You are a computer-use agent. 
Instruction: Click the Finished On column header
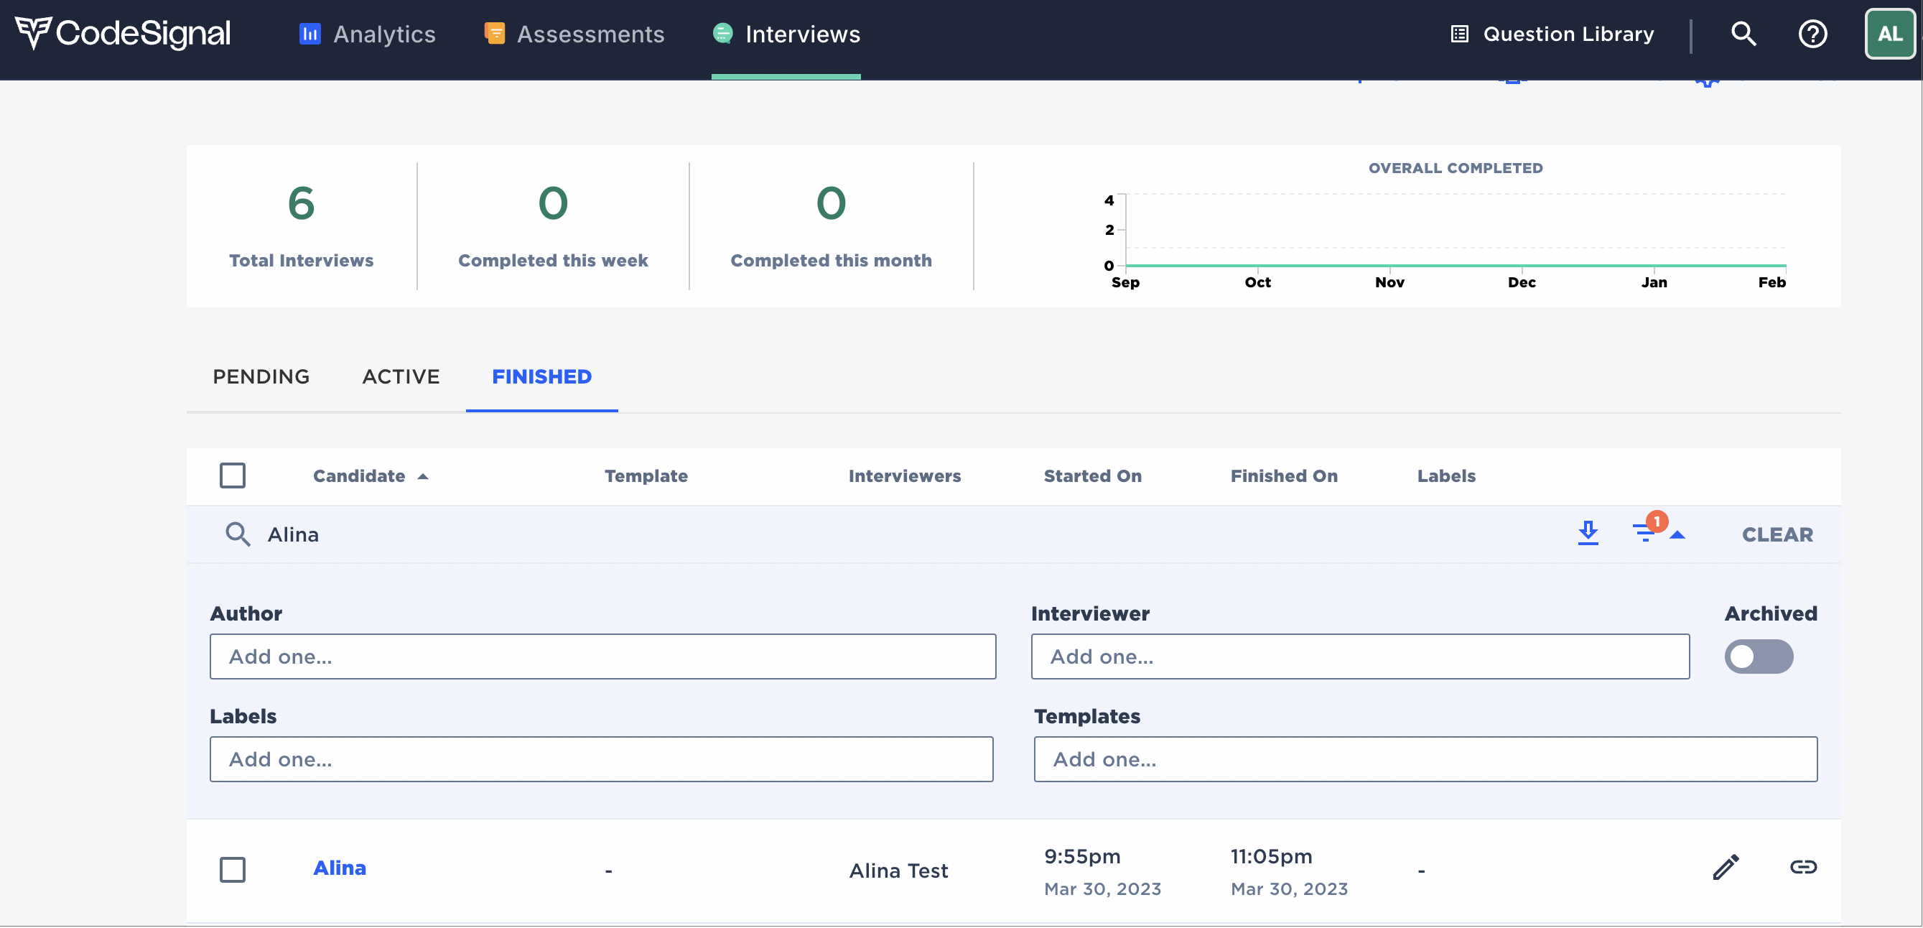point(1284,475)
